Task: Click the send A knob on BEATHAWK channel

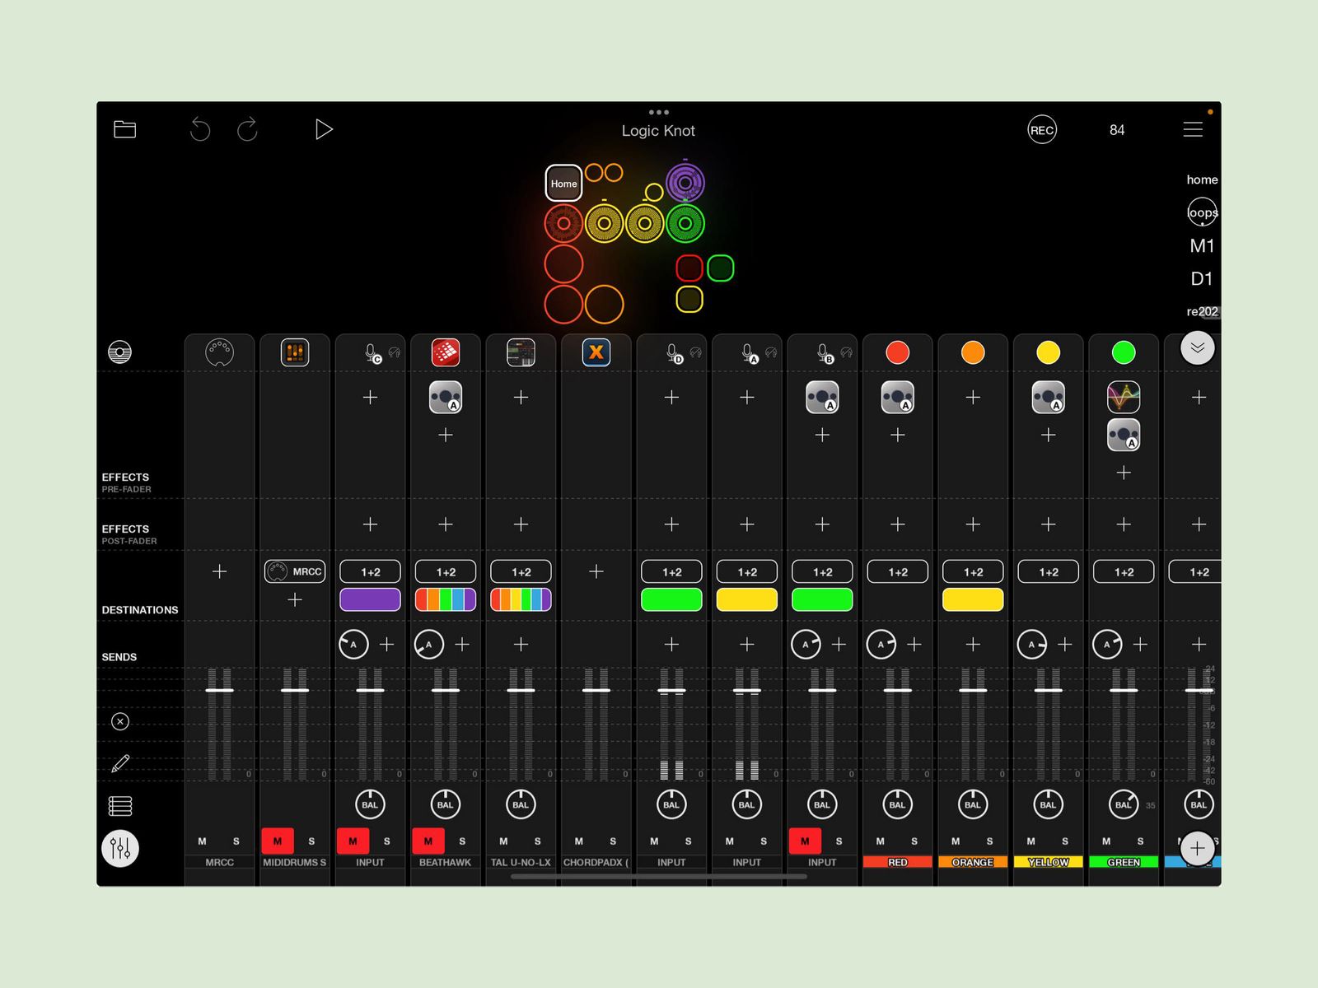Action: [x=428, y=644]
